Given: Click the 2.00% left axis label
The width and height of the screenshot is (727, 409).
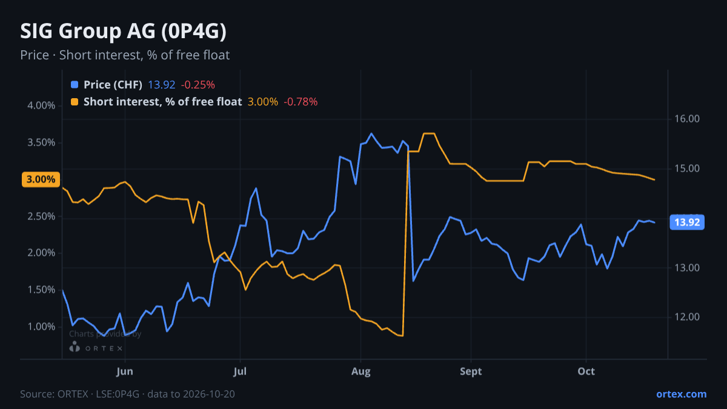Looking at the screenshot, I should click(42, 253).
